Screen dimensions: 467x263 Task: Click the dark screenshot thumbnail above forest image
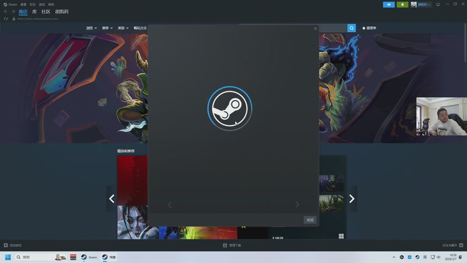click(331, 184)
